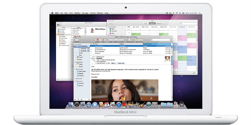This screenshot has width=251, height=125.
Task: Switch iCal to Day view
Action: tap(146, 23)
